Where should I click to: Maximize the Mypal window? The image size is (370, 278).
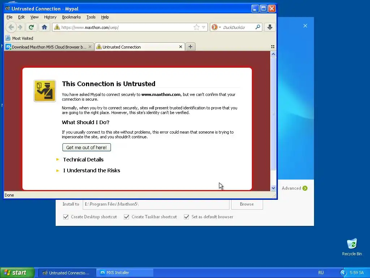click(263, 9)
